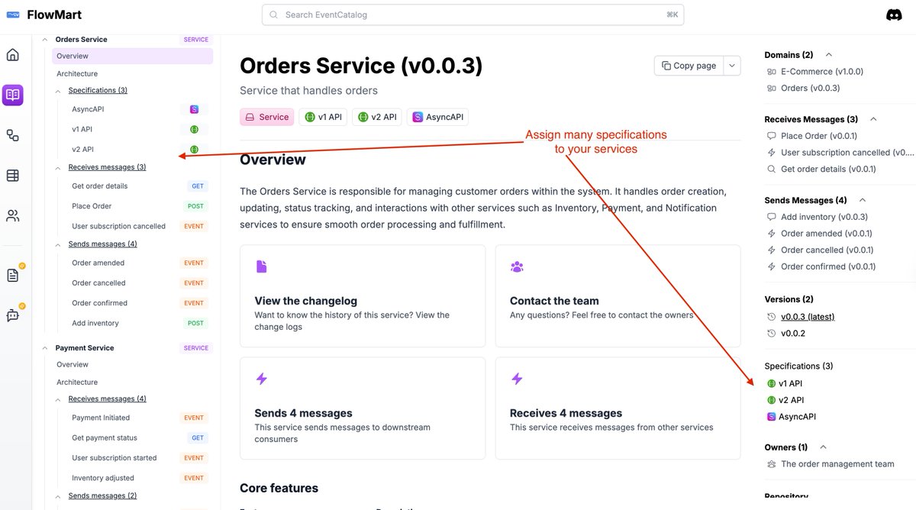The height and width of the screenshot is (510, 916).
Task: Click lightning icon on Receives 4 messages card
Action: point(517,379)
